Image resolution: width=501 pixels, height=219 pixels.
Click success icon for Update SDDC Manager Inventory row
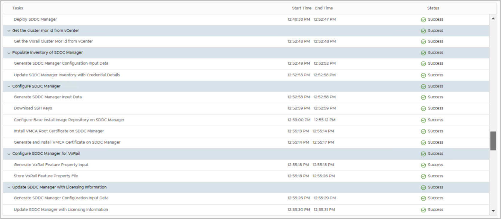click(423, 75)
